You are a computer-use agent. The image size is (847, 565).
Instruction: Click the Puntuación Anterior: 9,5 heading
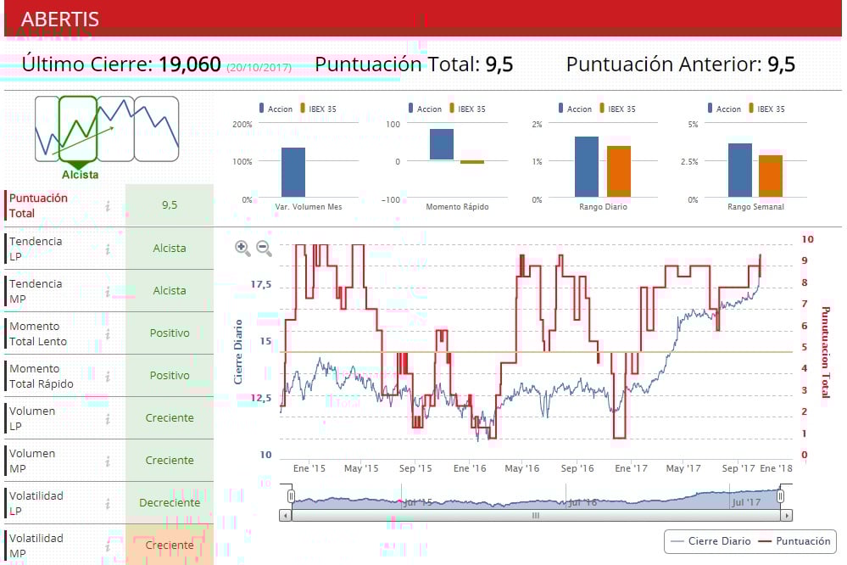pos(681,64)
